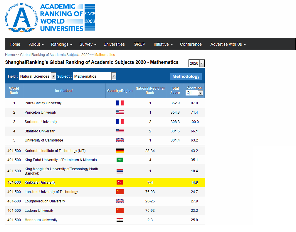
Task: Click the UK flag beside University of Cambridge
Action: (120, 140)
